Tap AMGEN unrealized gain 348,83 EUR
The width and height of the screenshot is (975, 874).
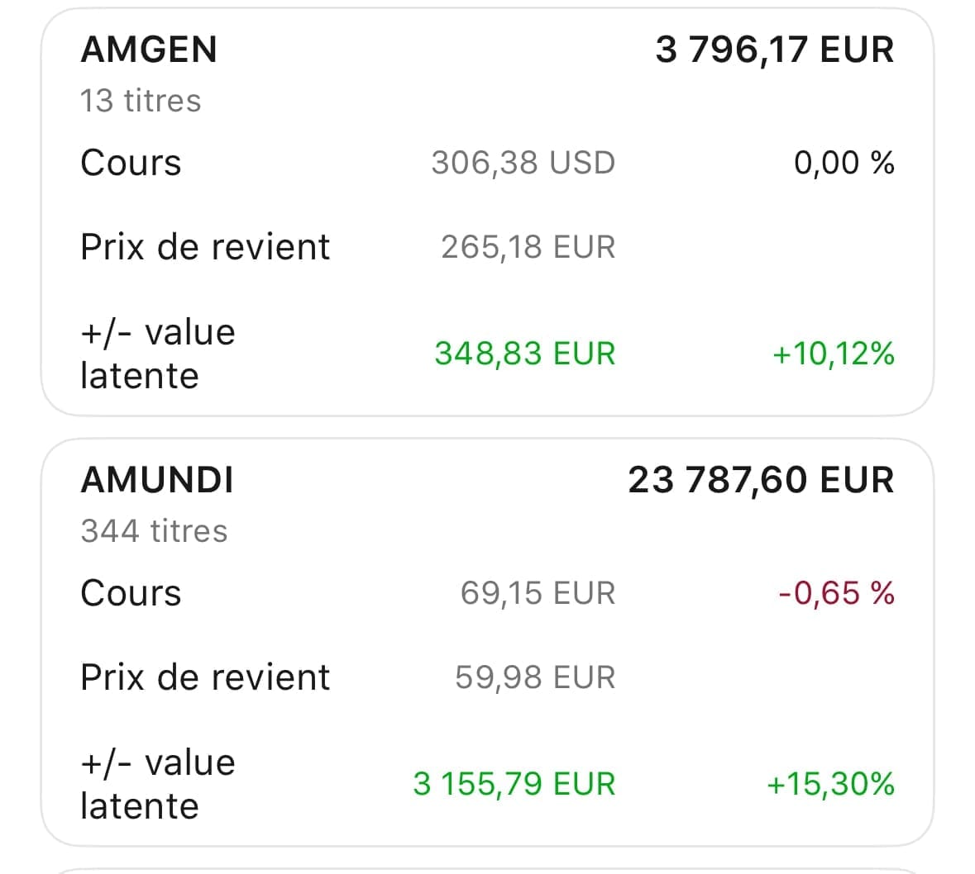(x=525, y=354)
